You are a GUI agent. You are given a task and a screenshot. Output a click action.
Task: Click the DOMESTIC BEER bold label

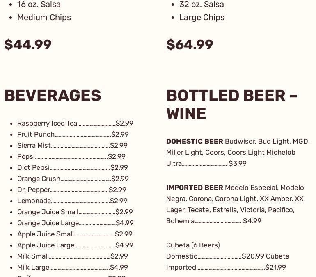tap(195, 141)
